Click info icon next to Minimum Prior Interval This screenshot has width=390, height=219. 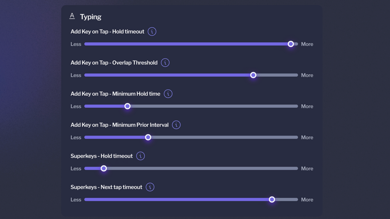click(176, 125)
